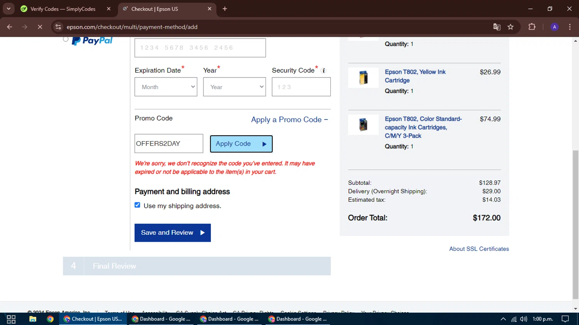Image resolution: width=579 pixels, height=325 pixels.
Task: Open a new browser tab
Action: click(x=225, y=9)
